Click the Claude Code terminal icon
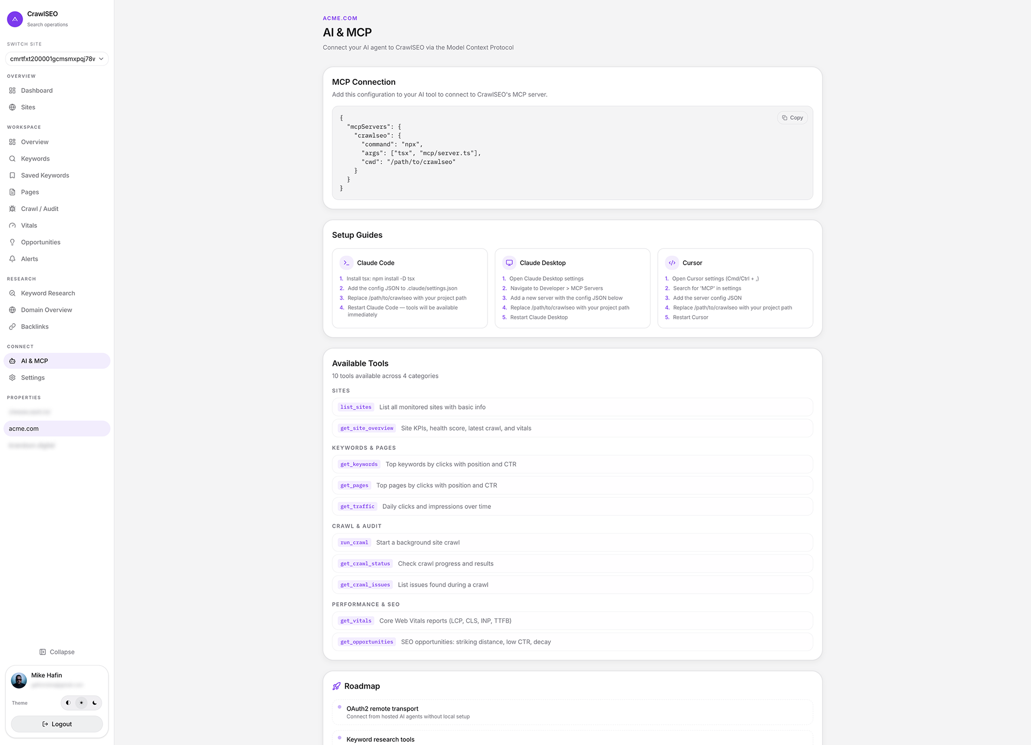 (x=346, y=263)
